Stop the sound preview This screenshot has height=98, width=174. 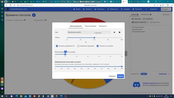(120, 32)
